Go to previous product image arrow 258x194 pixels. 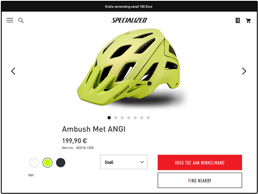pos(13,71)
